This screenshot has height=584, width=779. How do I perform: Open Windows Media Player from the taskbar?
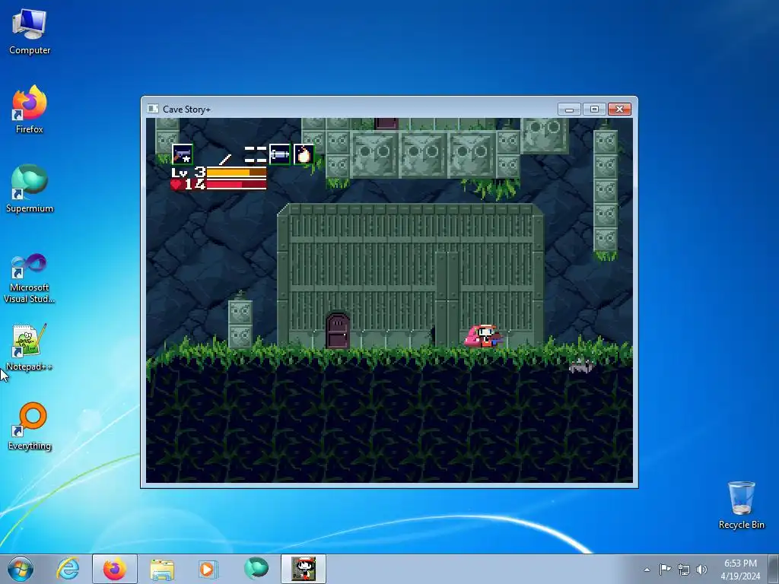208,569
